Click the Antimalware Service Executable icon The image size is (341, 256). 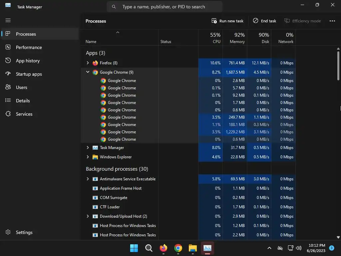point(95,179)
